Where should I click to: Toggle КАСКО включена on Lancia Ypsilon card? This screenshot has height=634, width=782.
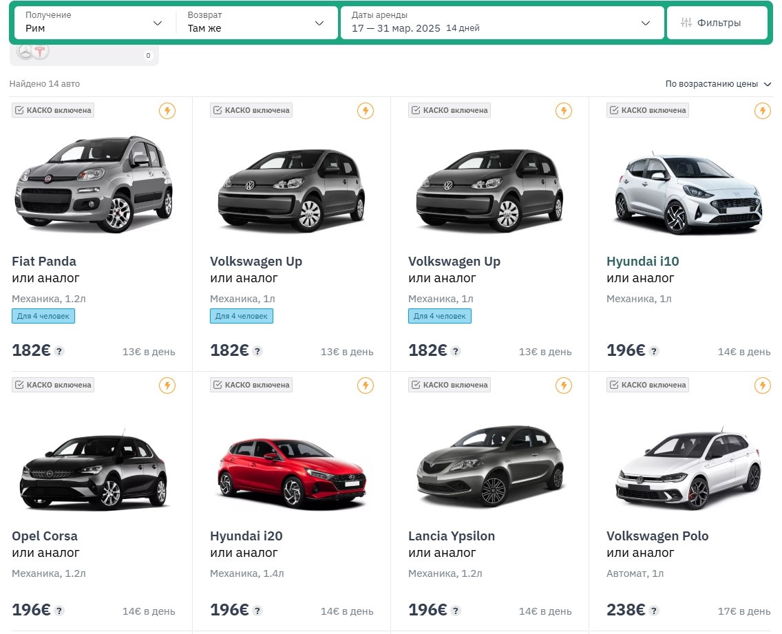[x=450, y=385]
